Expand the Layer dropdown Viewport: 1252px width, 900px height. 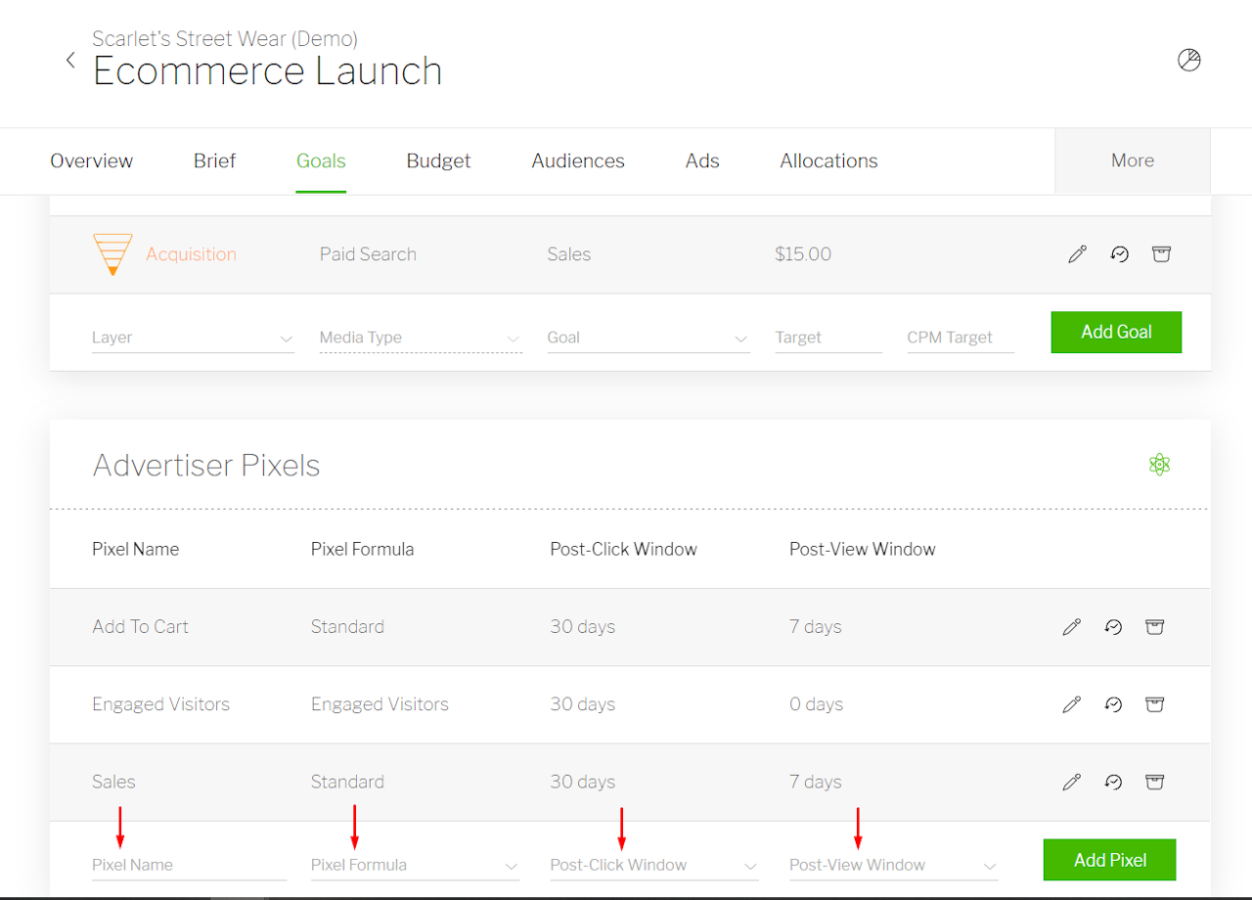pyautogui.click(x=193, y=337)
